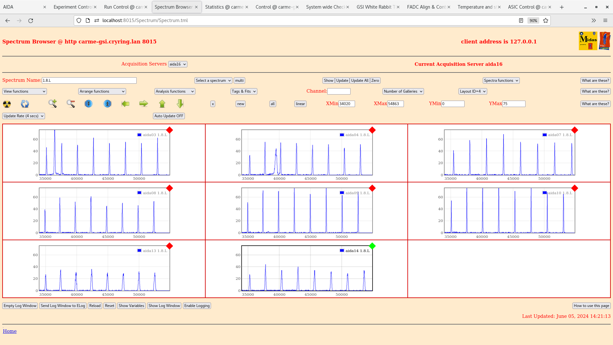Switch to the Run Control tab
The width and height of the screenshot is (613, 345).
tap(123, 7)
